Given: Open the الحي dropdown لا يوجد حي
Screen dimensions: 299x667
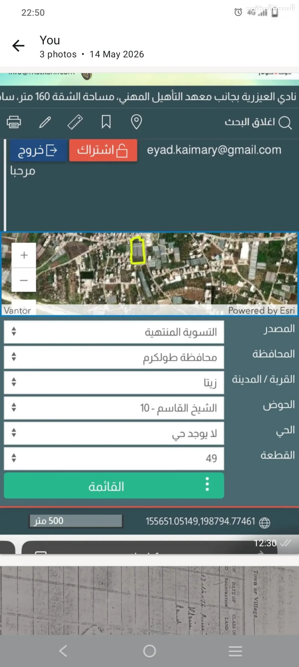Looking at the screenshot, I should point(114,433).
